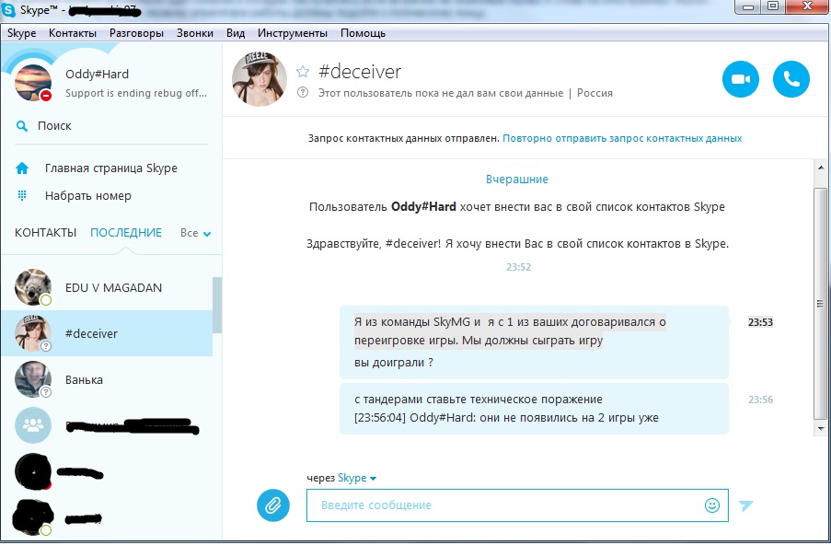The image size is (831, 545).
Task: Open the emoticon picker in message box
Action: coord(711,505)
